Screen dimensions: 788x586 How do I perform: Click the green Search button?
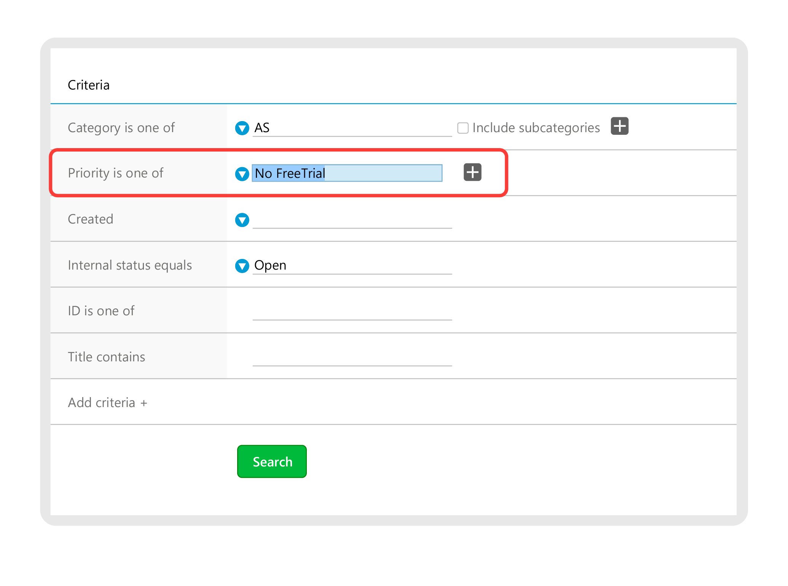(272, 461)
